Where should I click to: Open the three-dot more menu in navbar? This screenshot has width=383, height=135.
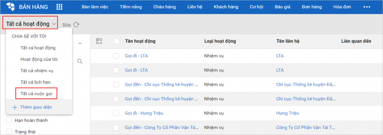pos(367,7)
